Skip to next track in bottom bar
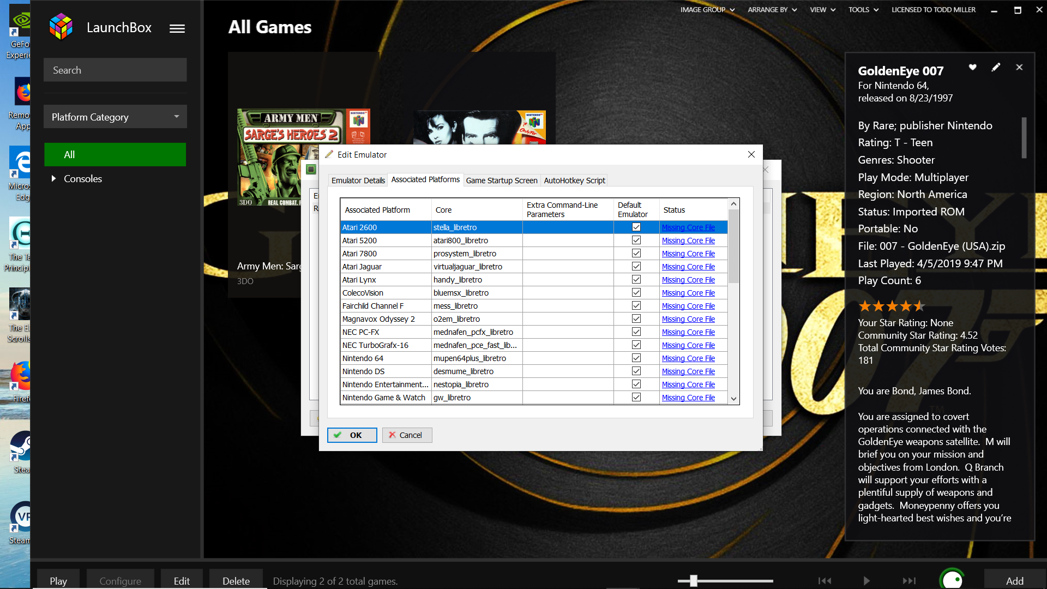 click(x=909, y=581)
